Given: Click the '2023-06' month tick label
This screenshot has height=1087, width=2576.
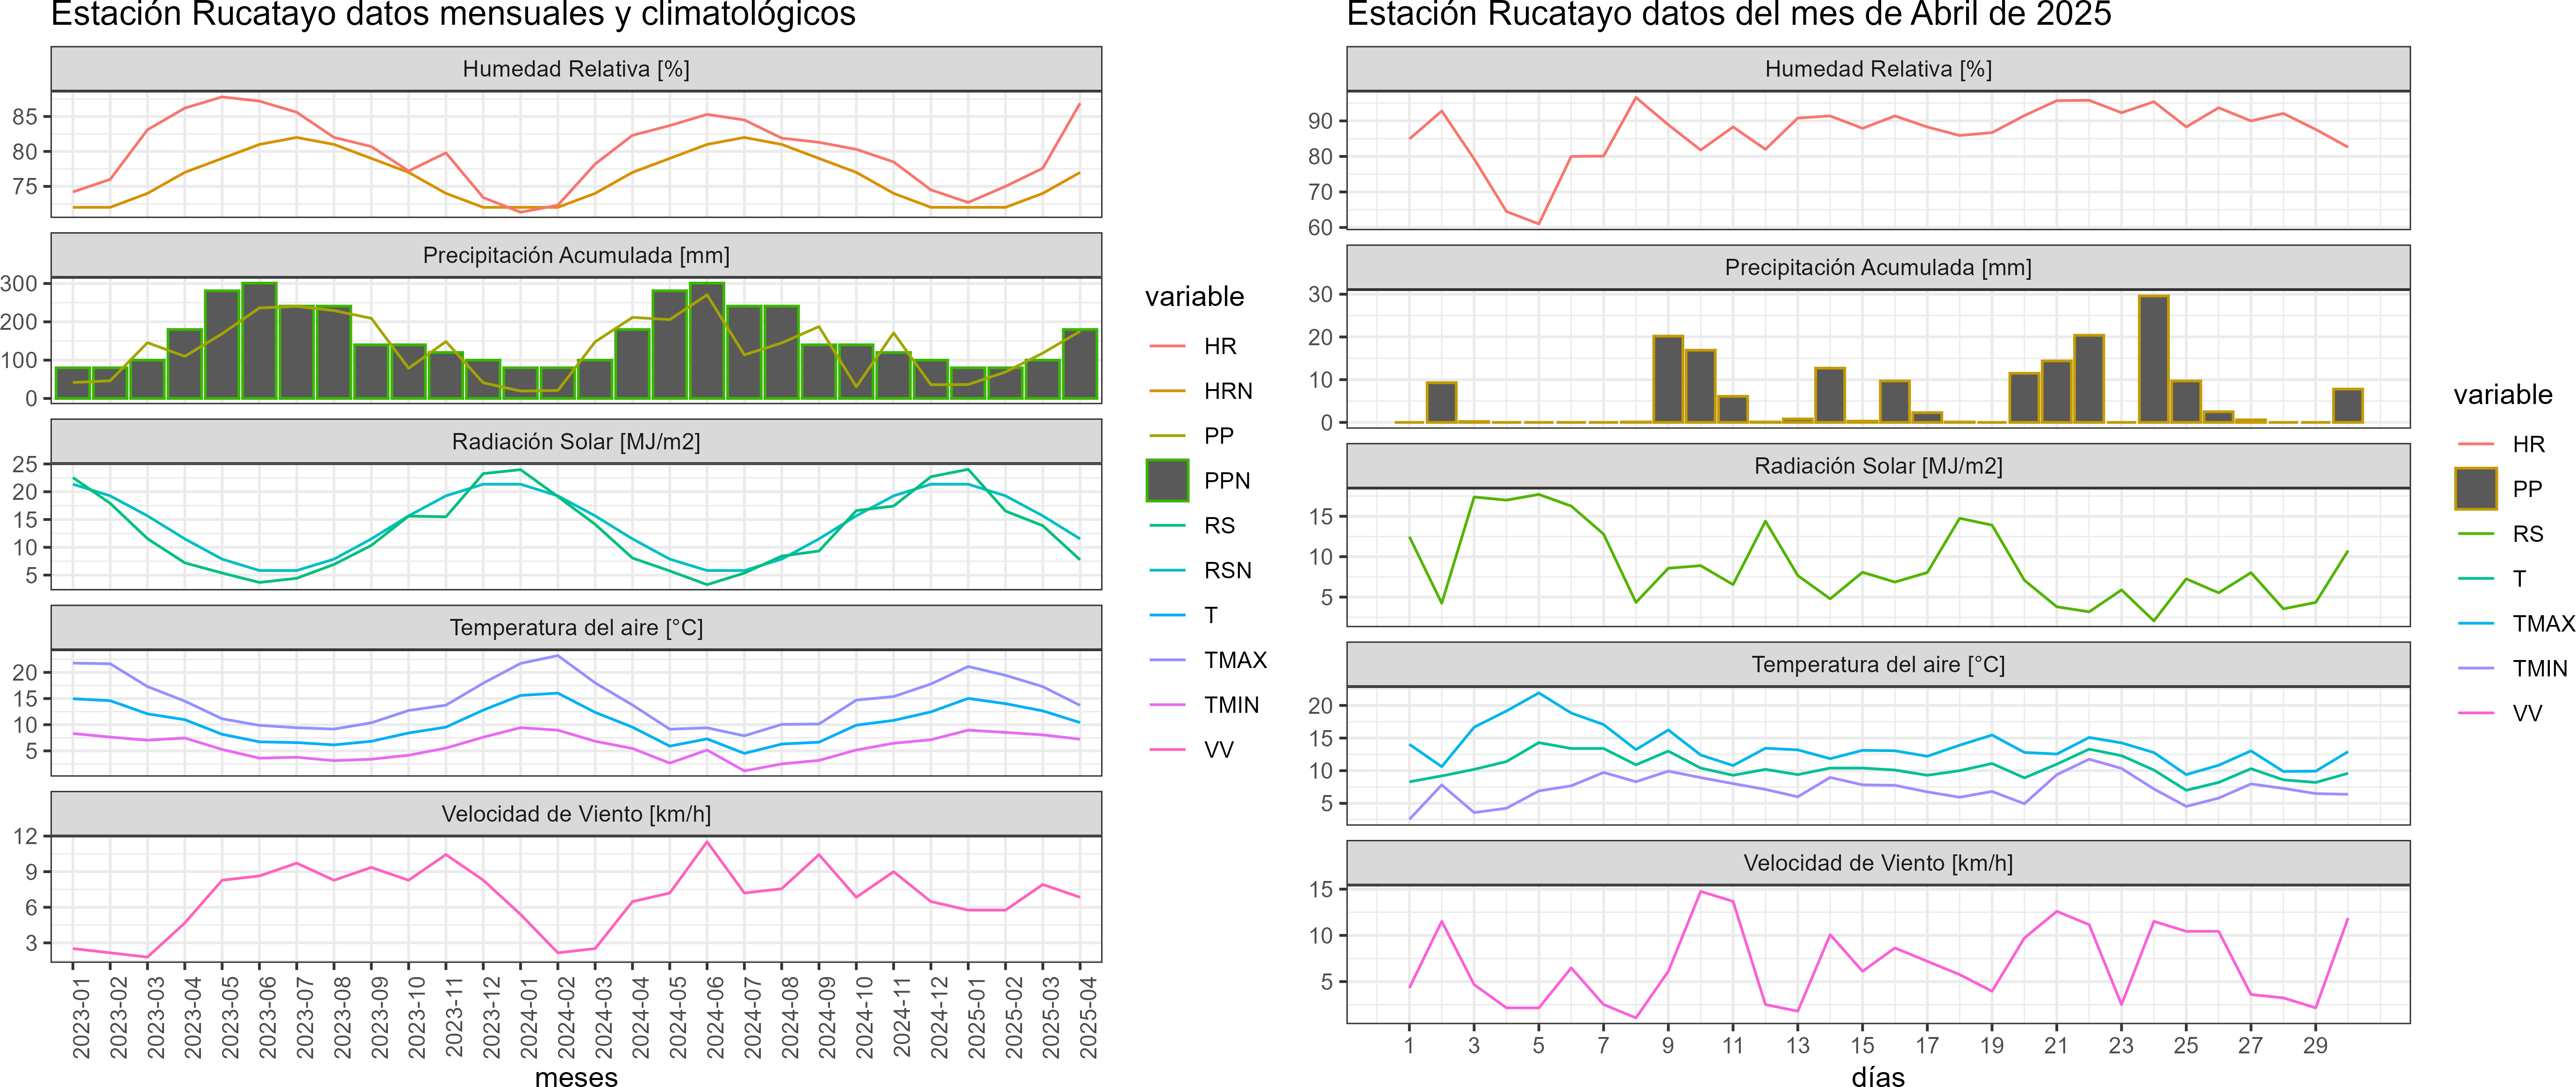Looking at the screenshot, I should point(267,1018).
